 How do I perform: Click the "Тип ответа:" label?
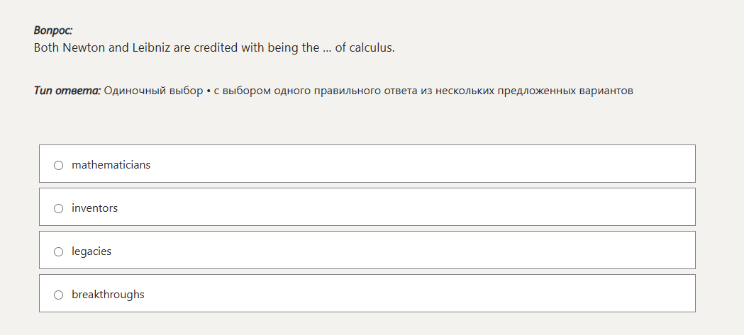point(67,91)
